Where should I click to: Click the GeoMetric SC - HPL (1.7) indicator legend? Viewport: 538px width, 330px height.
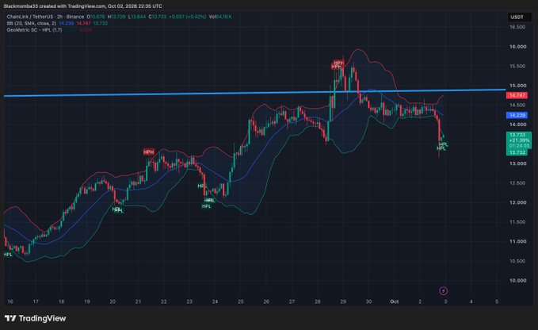pyautogui.click(x=34, y=30)
